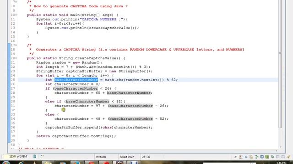This screenshot has height=164, width=293.
Task: Open the blue monitor Console view icon
Action: (x=262, y=157)
